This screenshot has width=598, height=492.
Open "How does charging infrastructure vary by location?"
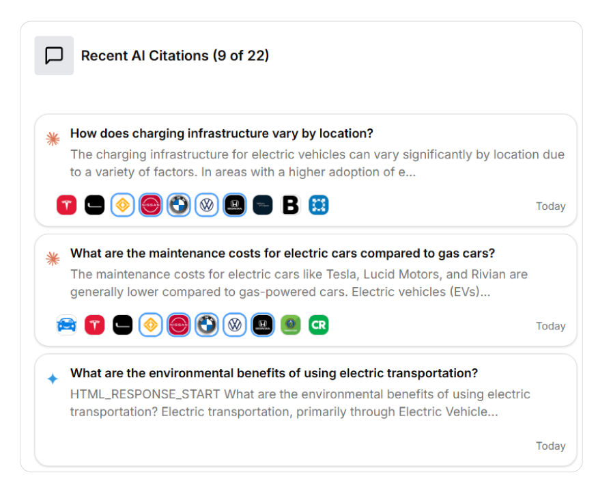point(221,133)
